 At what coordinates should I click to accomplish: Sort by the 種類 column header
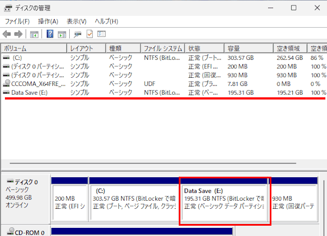tap(123, 48)
